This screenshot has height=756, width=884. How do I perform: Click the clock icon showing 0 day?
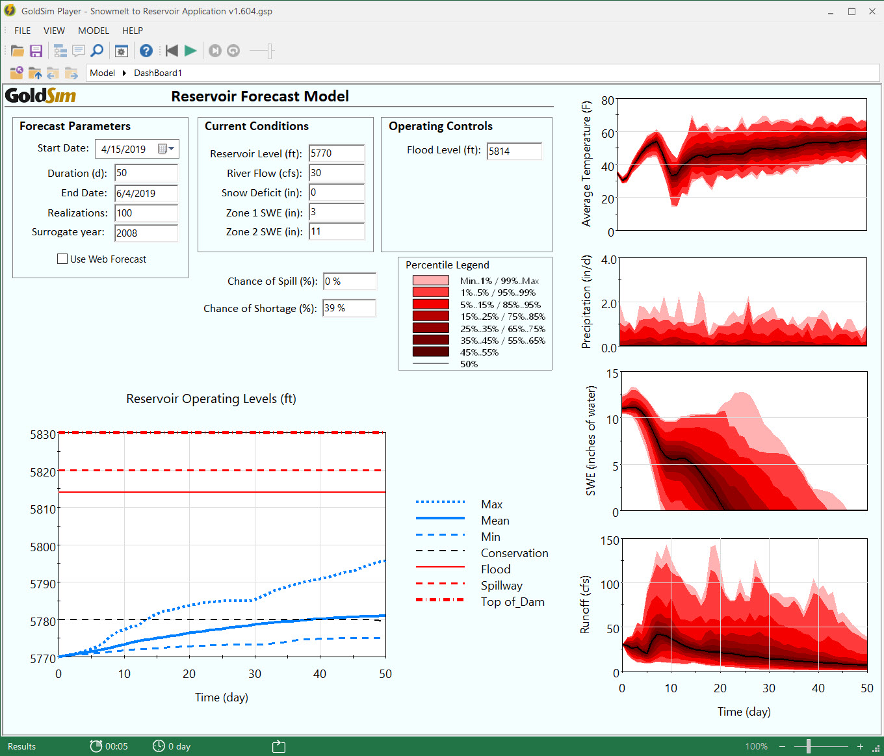159,746
